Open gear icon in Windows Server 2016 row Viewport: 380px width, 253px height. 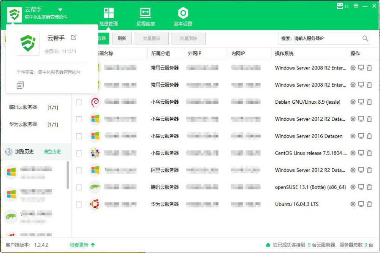click(x=353, y=136)
